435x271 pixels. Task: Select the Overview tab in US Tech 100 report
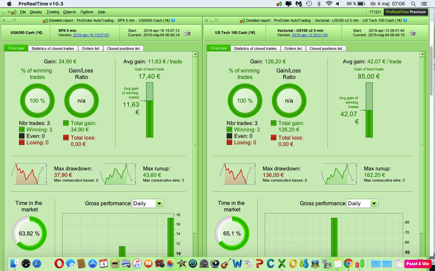pos(219,48)
